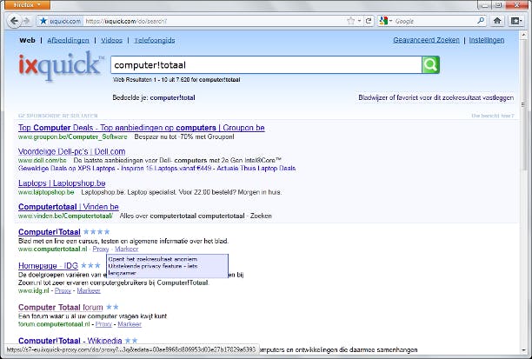Click the ixquick logo
This screenshot has height=359, width=532.
coord(60,65)
